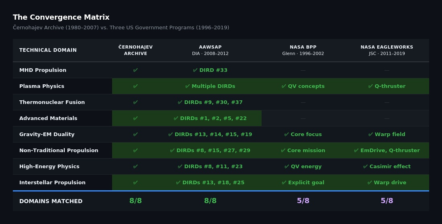
Task: Click the ČERNOHAJEV ARCHIVE column header
Action: click(135, 50)
